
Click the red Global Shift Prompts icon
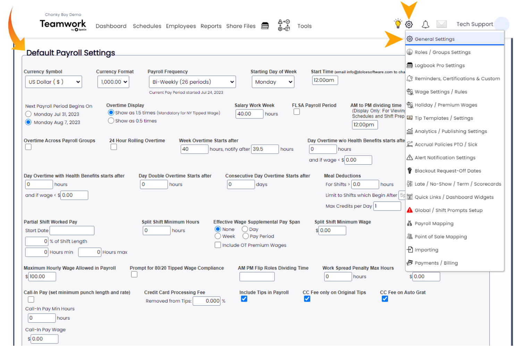pos(410,211)
